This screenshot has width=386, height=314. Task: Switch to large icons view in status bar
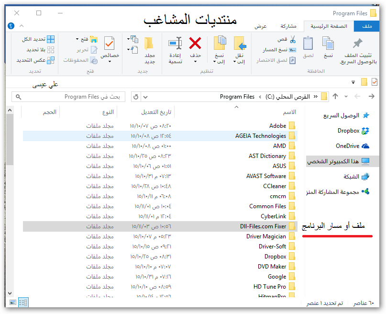tap(12, 303)
